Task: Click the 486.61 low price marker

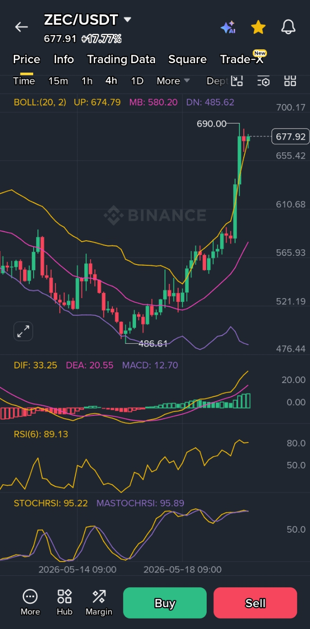Action: (x=153, y=344)
